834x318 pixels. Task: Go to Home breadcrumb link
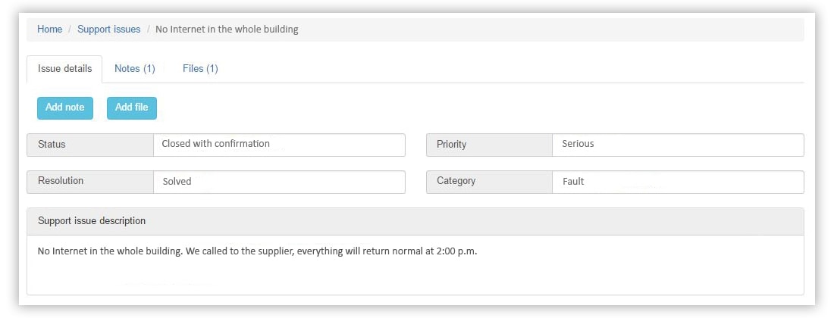click(x=49, y=30)
